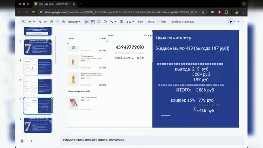Open the Тема panel
Viewport: 263px width, 148px height.
point(163,21)
